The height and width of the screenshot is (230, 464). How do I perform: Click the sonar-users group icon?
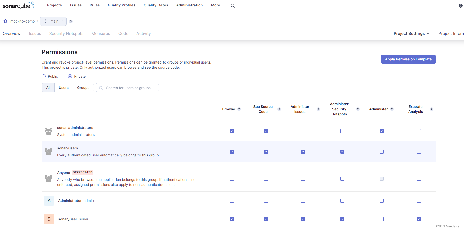49,152
